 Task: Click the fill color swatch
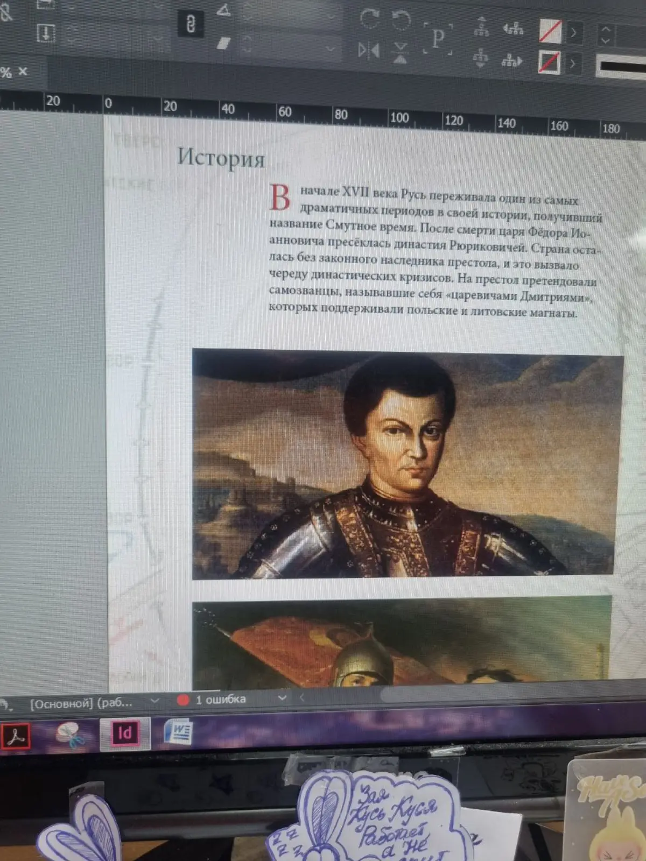point(550,31)
